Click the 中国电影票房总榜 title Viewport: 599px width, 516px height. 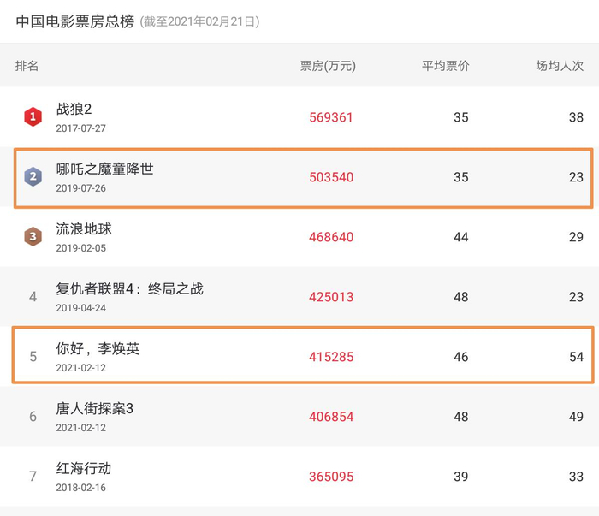pyautogui.click(x=75, y=21)
